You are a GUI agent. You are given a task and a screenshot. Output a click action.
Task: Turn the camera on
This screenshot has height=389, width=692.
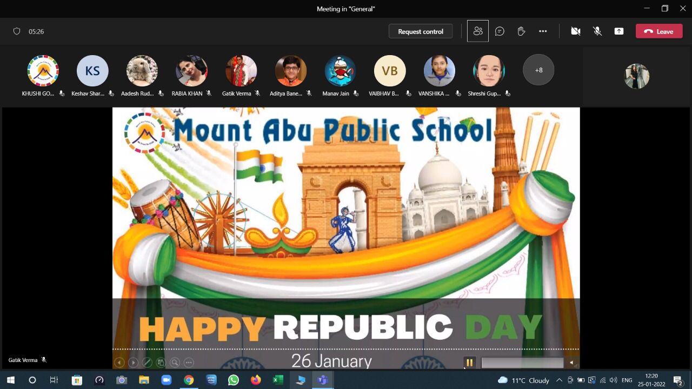coord(576,31)
